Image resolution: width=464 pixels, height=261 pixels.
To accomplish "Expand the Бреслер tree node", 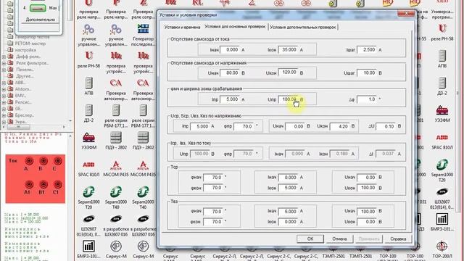I will click(x=4, y=115).
